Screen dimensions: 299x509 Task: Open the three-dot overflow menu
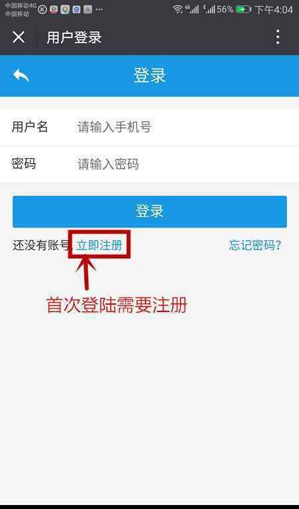click(x=278, y=37)
